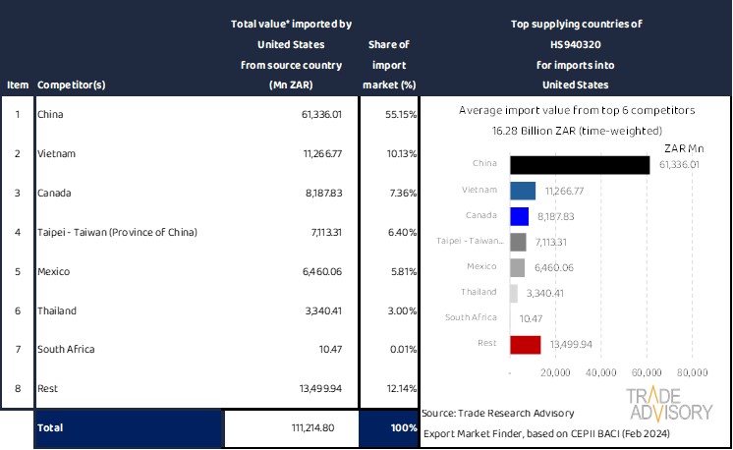733x450 pixels.
Task: Select the South Africa table row name
Action: point(68,350)
